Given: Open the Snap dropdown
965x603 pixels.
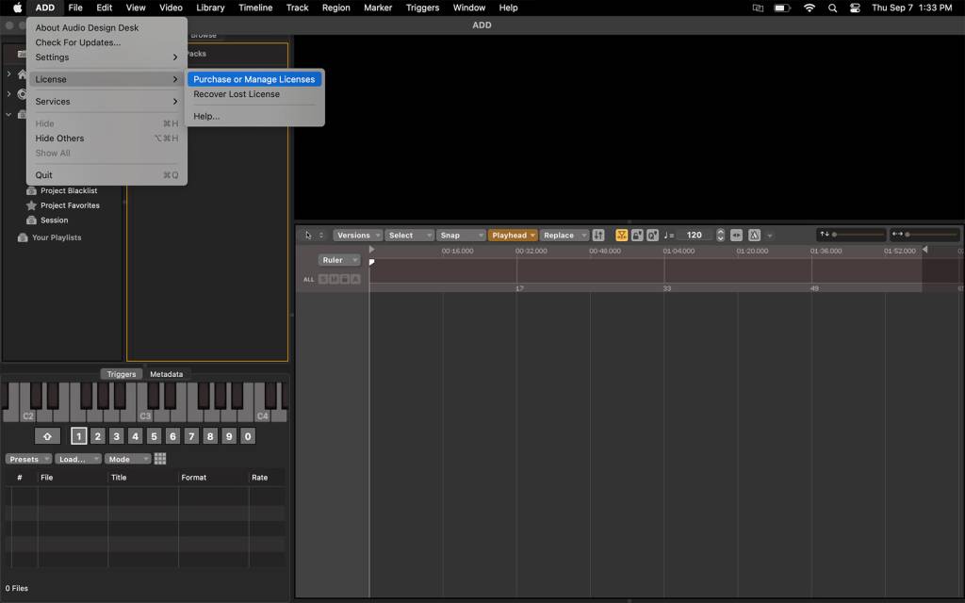Looking at the screenshot, I should (x=461, y=235).
